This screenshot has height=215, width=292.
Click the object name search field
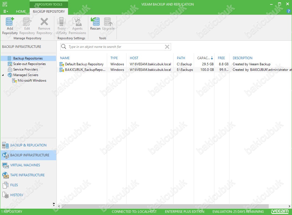pos(115,47)
